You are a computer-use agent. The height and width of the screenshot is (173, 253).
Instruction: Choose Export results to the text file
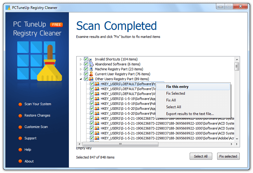click(193, 114)
